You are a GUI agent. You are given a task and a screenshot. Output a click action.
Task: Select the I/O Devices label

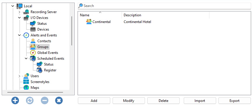pyautogui.click(x=39, y=18)
